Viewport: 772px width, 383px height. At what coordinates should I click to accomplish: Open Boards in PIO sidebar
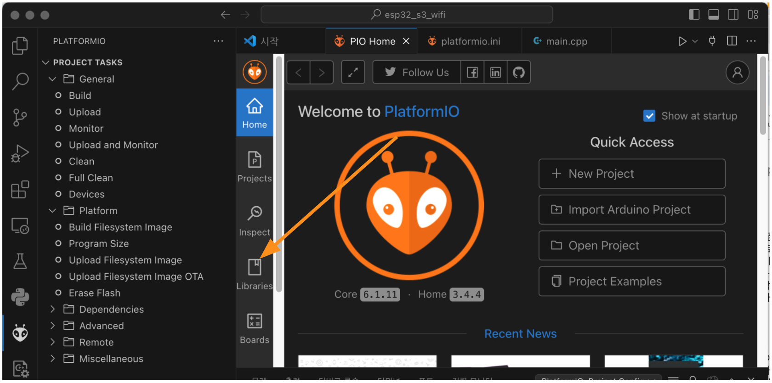(x=255, y=328)
